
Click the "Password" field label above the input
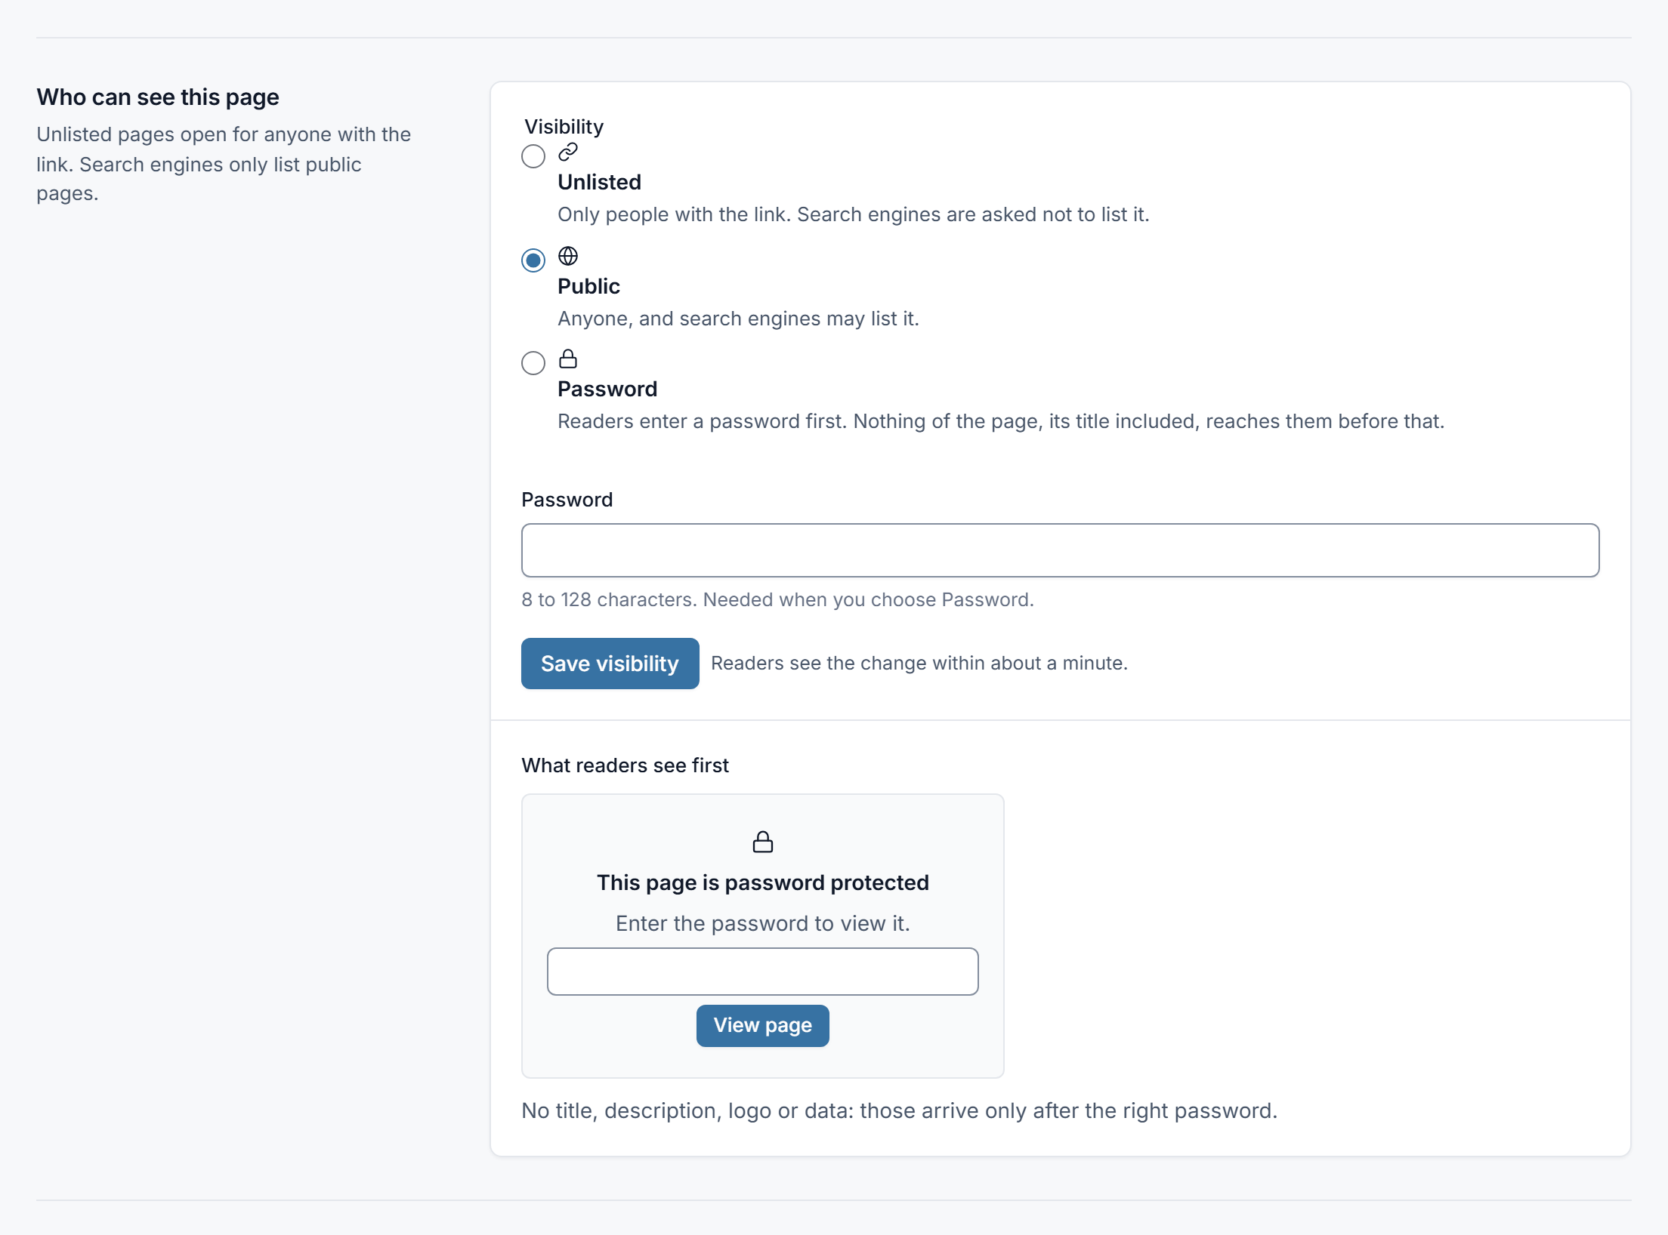pyautogui.click(x=567, y=500)
